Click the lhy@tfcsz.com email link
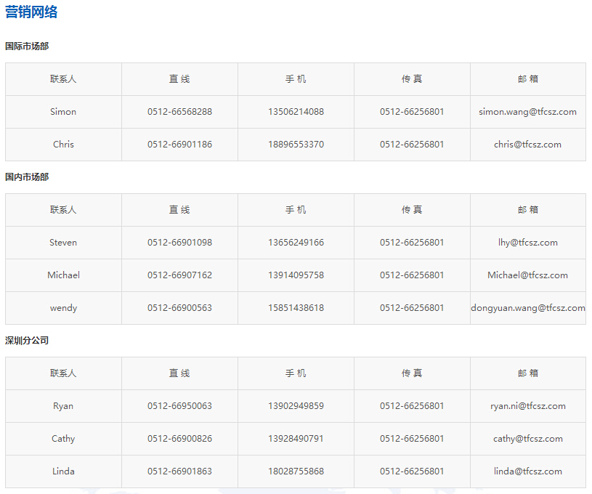Screen dimensions: 592x494 [527, 243]
